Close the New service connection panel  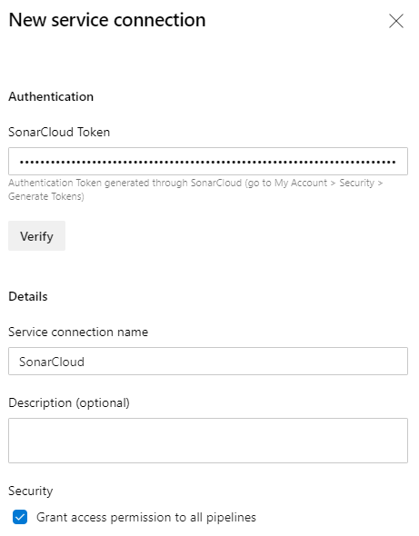point(396,21)
